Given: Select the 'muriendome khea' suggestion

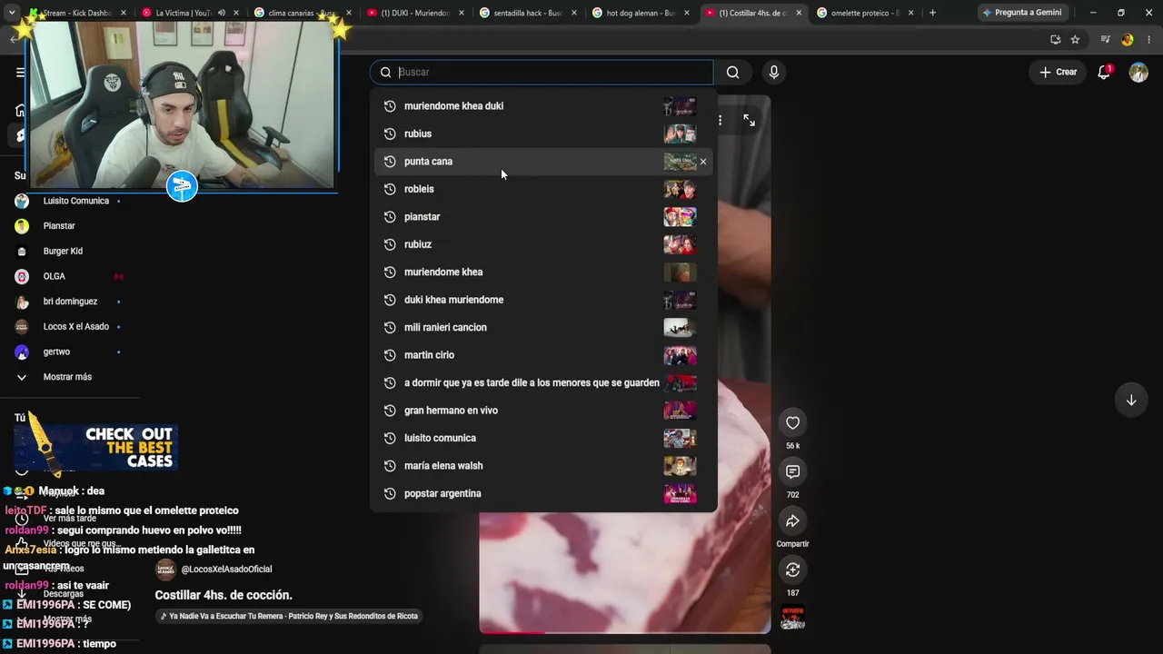Looking at the screenshot, I should point(543,272).
